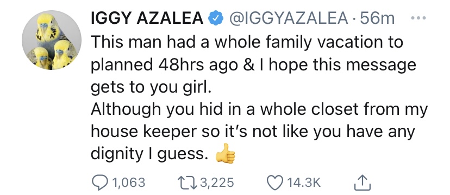Click the @IGGYAZALEA handle
Screen dimensions: 450x195
click(292, 19)
